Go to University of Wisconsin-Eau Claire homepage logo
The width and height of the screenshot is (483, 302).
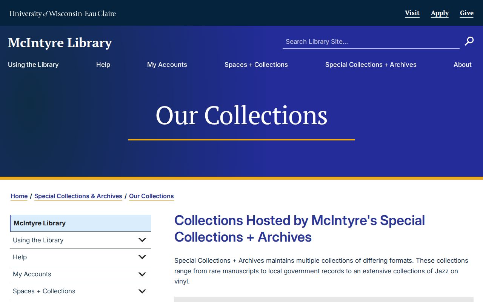(63, 14)
